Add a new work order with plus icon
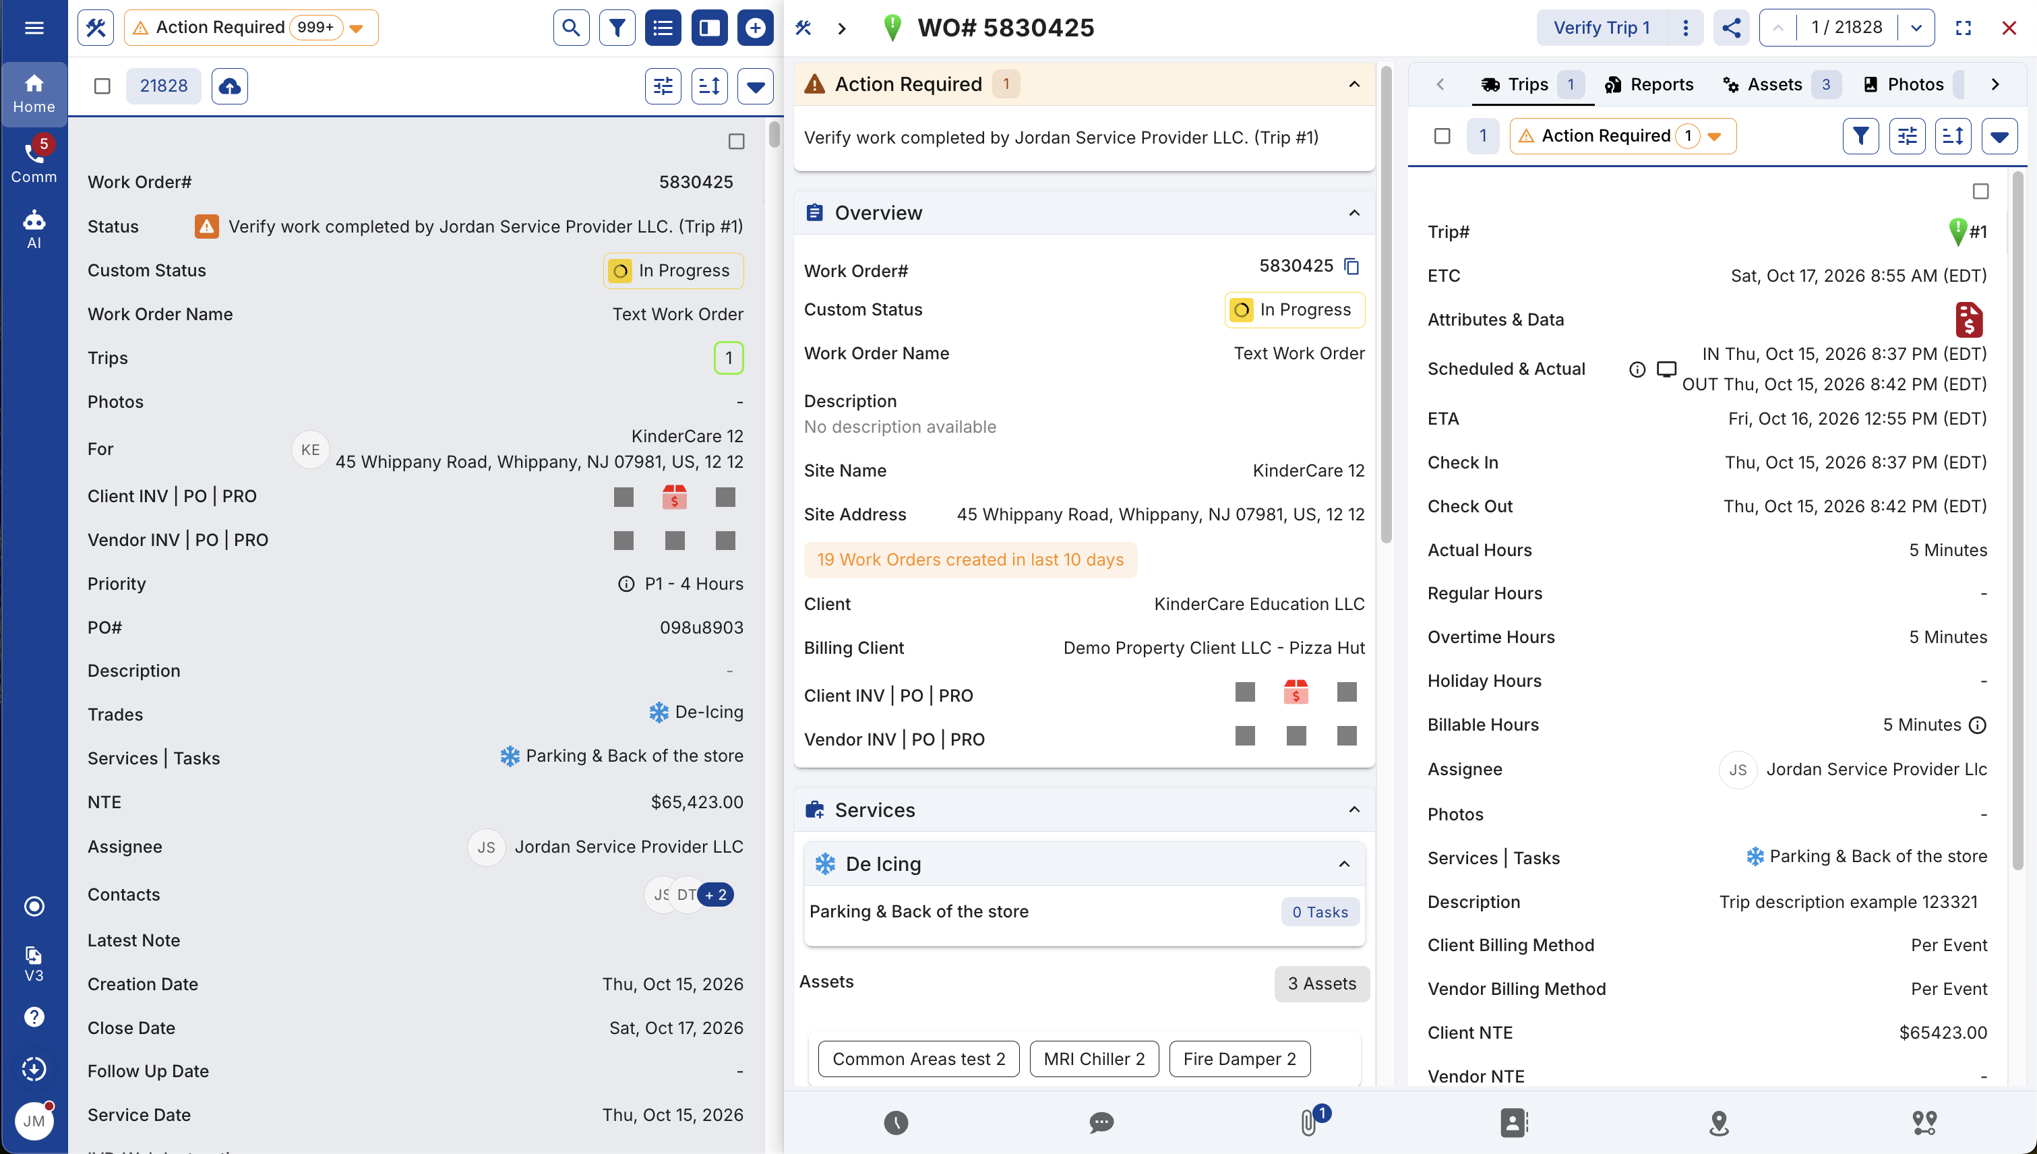 756,28
